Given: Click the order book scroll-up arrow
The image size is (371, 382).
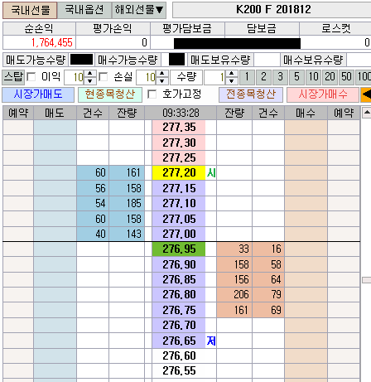Looking at the screenshot, I should pos(367,113).
